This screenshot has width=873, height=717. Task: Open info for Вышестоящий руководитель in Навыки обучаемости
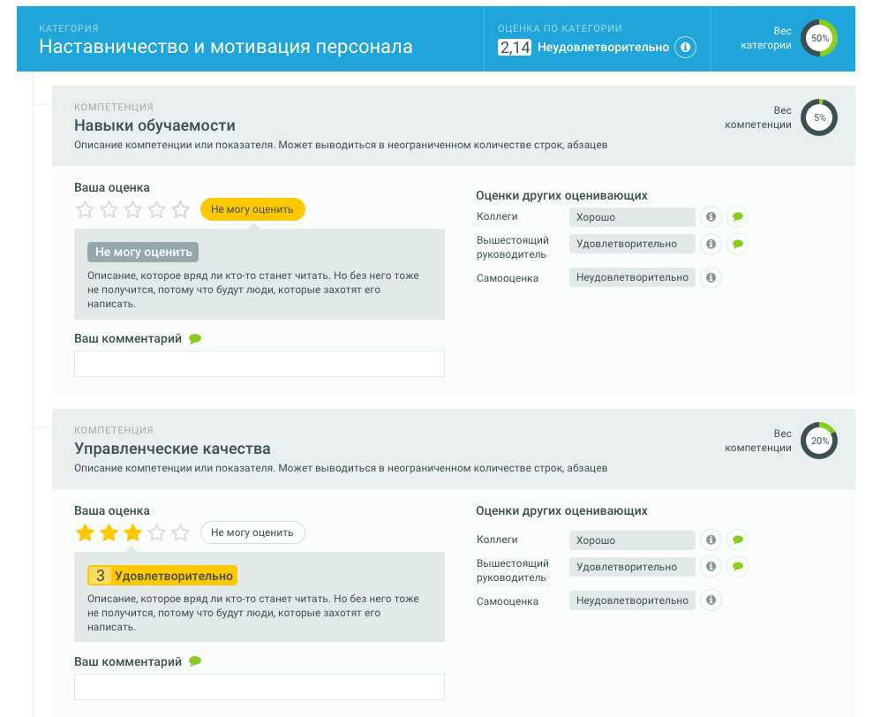point(711,244)
